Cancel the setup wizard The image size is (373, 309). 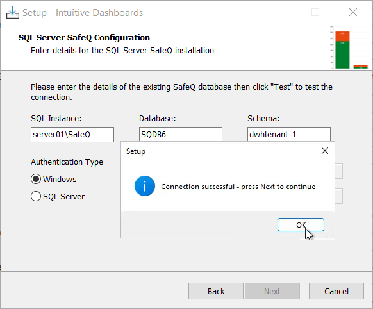[x=336, y=291]
